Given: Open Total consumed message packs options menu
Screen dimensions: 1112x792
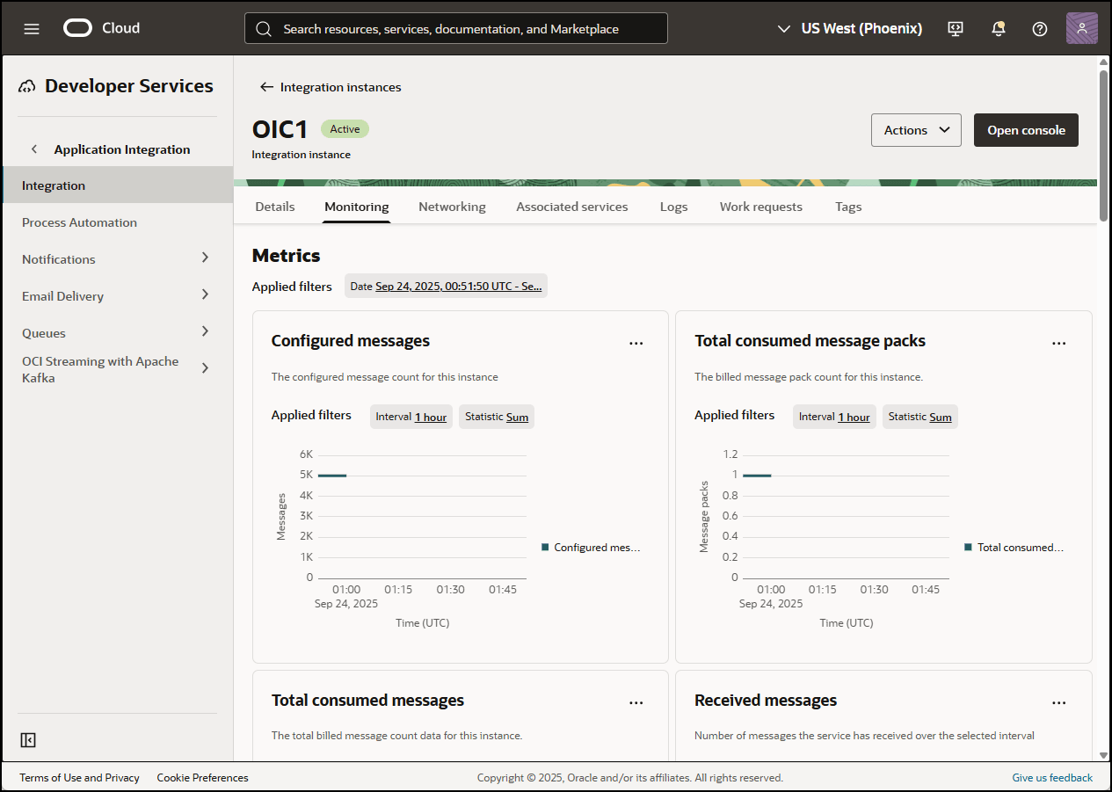Looking at the screenshot, I should [1059, 342].
